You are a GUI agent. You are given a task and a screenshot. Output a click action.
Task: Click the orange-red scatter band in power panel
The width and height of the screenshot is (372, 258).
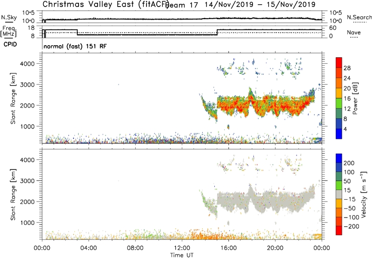click(266, 104)
